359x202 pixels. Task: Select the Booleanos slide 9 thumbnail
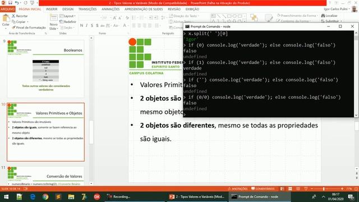point(45,68)
